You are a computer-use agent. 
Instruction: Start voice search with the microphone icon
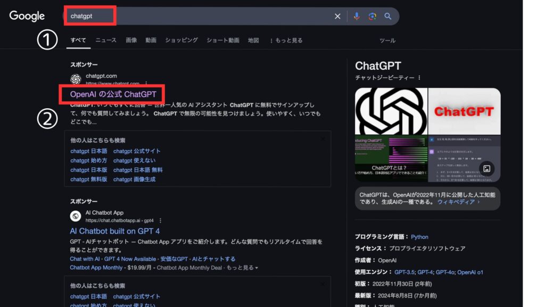[357, 17]
